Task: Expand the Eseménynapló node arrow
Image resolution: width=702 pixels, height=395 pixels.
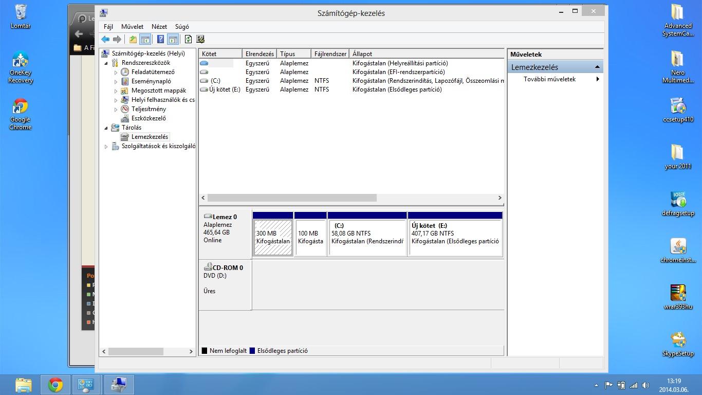Action: (x=116, y=82)
